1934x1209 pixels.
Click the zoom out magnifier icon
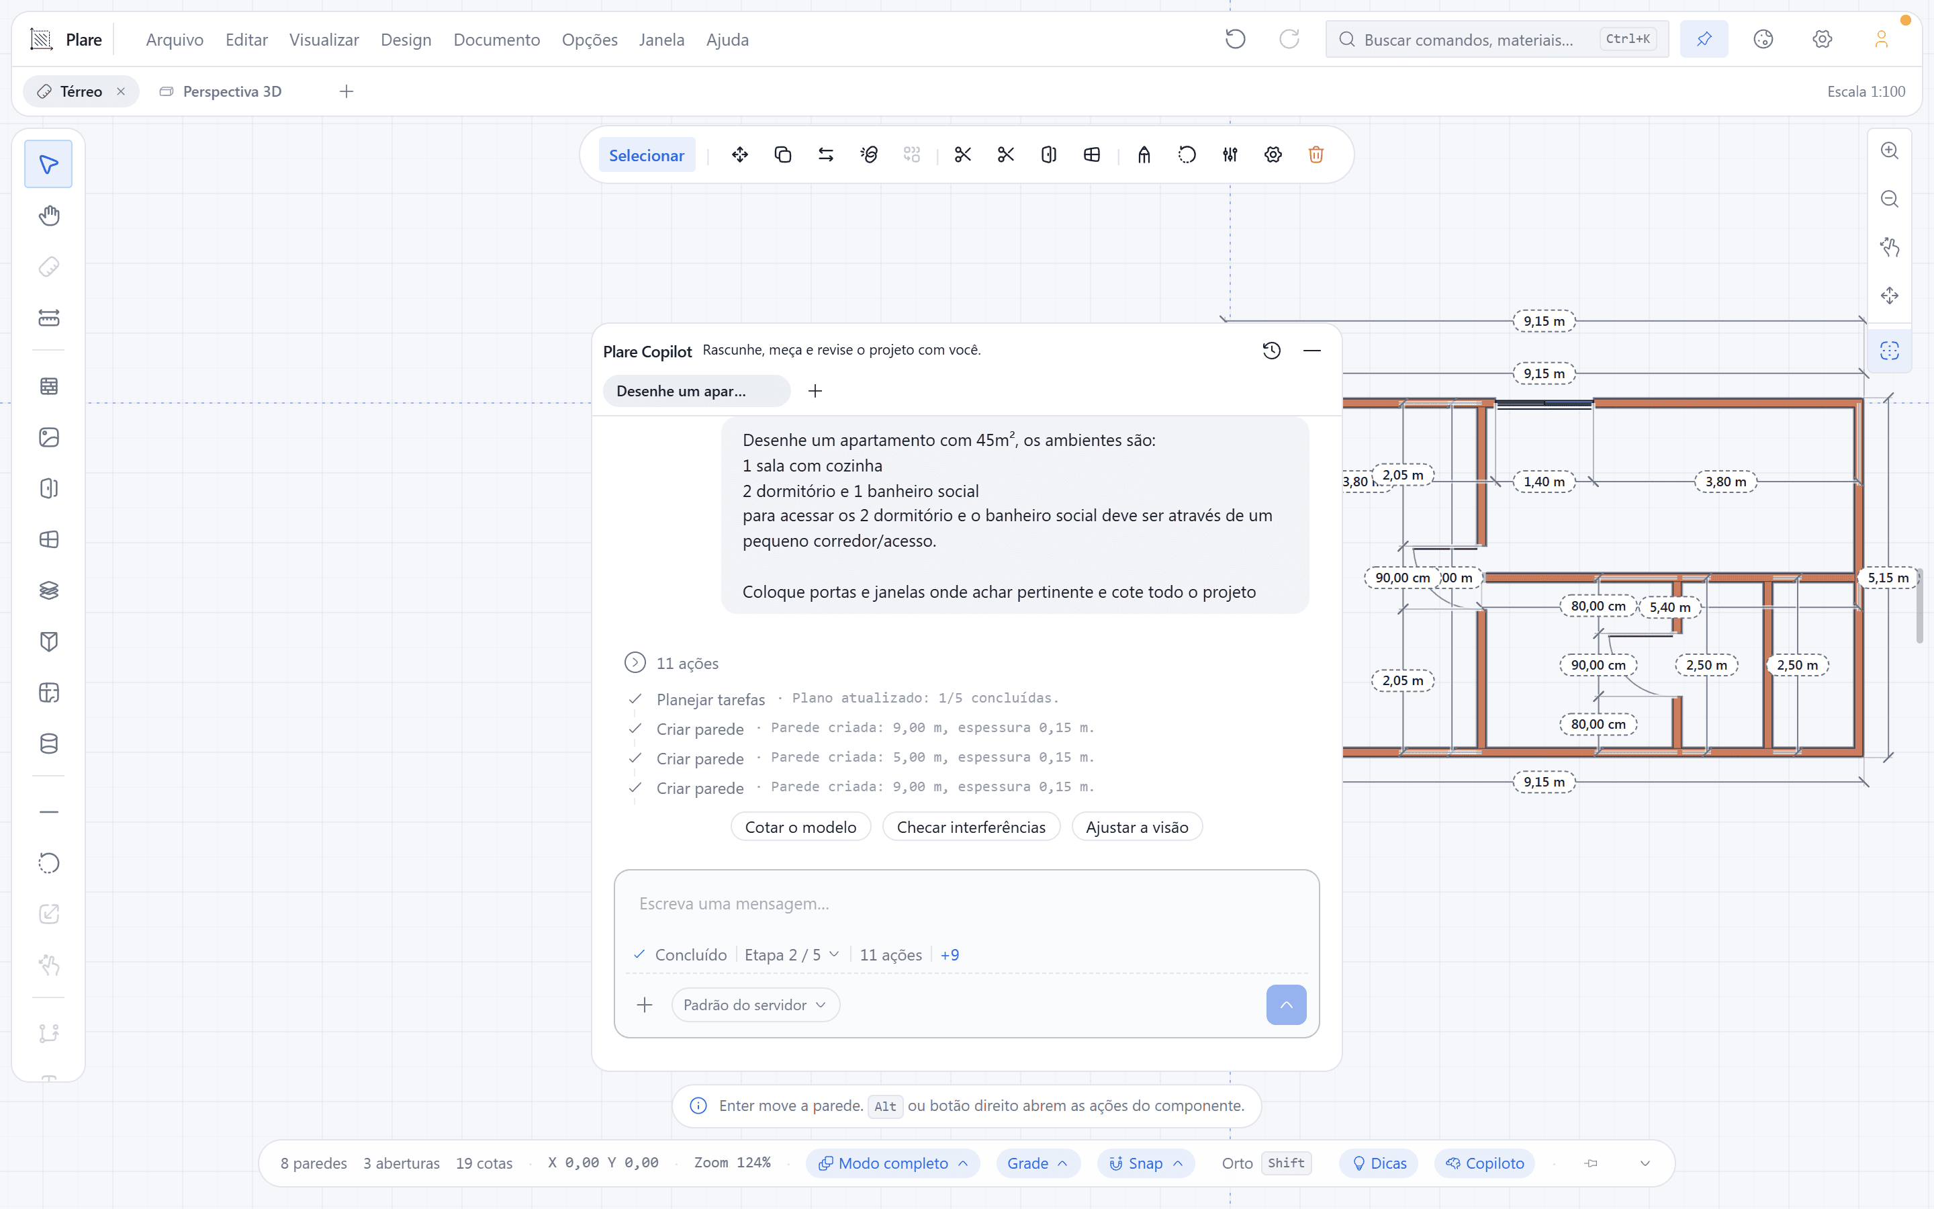click(1889, 199)
